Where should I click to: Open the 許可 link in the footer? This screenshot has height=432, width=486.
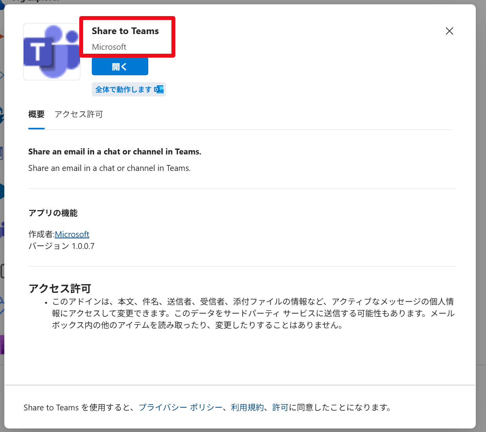280,407
